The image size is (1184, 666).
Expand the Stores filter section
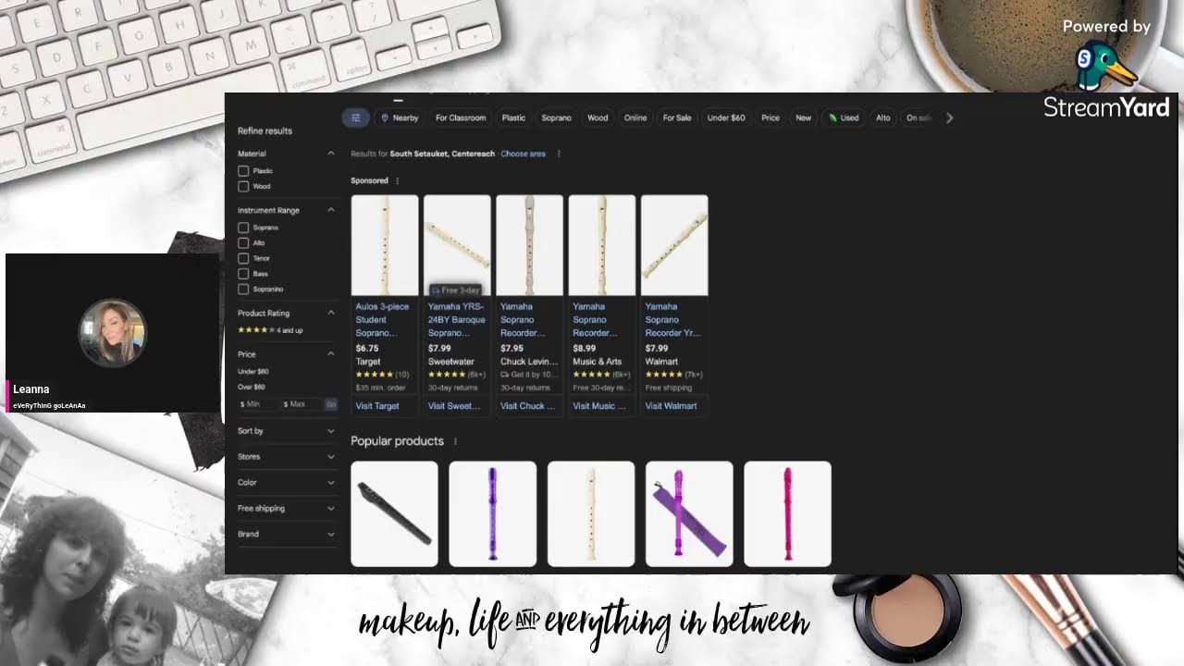click(x=330, y=457)
